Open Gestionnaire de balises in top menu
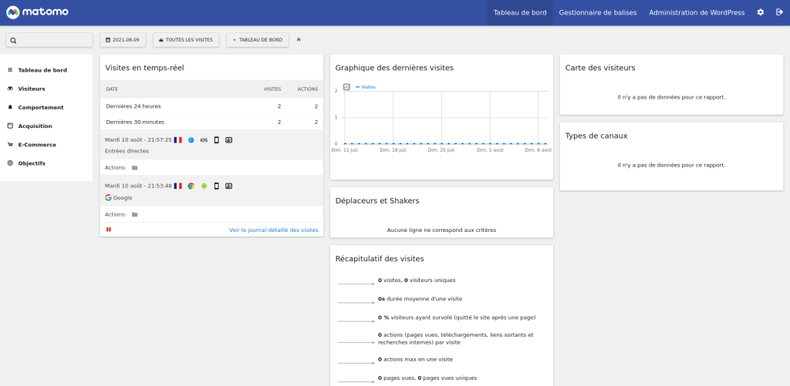Viewport: 790px width, 386px height. pyautogui.click(x=597, y=12)
